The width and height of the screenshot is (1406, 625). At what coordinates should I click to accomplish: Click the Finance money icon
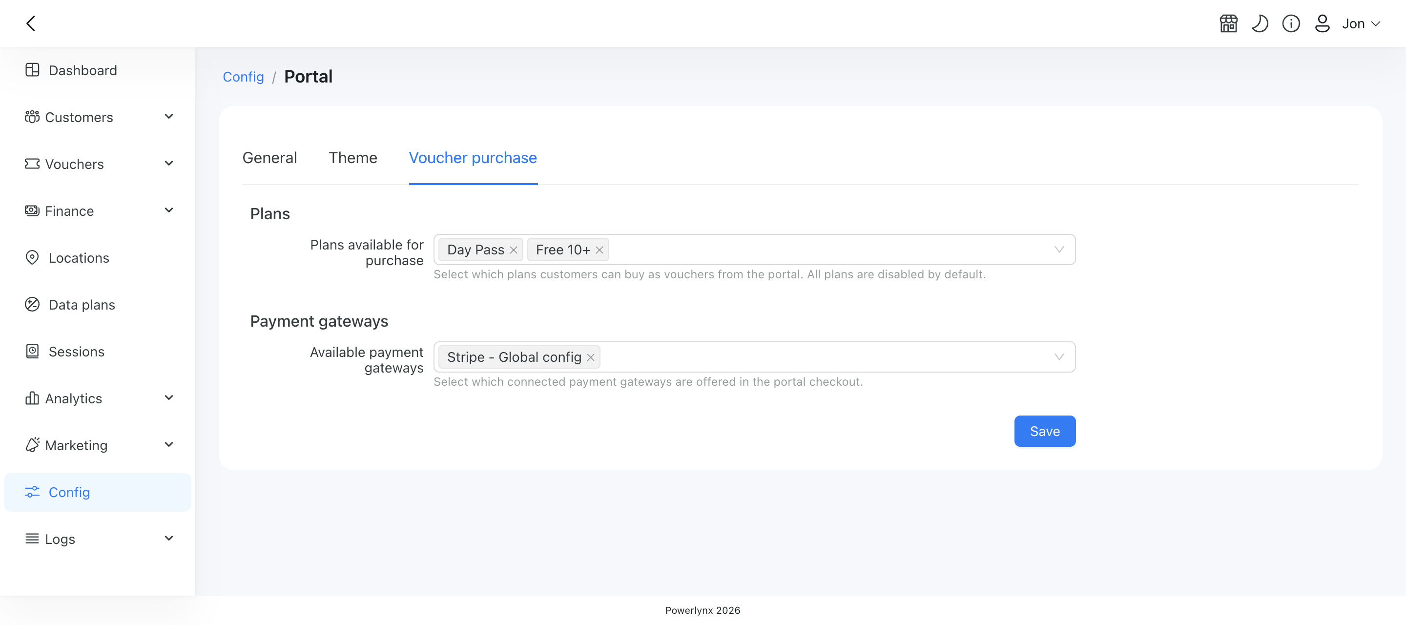click(32, 211)
